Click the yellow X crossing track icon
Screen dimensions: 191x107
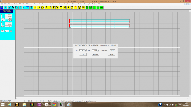72,7
